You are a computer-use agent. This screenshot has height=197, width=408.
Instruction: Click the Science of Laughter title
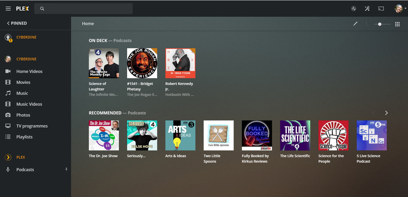(x=97, y=86)
